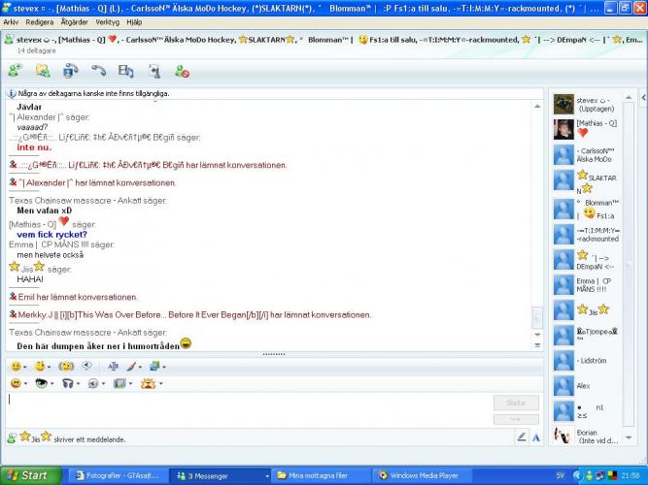648x485 pixels.
Task: Click the change font icon
Action: point(113,367)
